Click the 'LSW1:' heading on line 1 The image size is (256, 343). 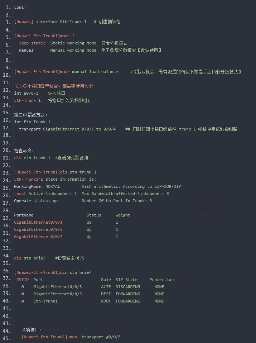pos(20,7)
